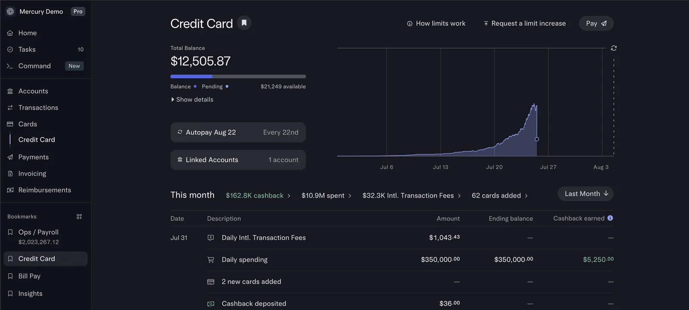Click the $5,250.00 cashback value

[x=598, y=260]
